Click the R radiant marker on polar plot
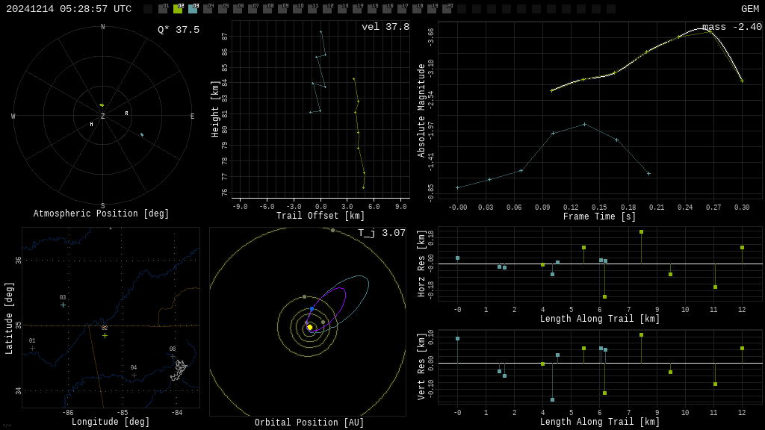Image resolution: width=765 pixels, height=430 pixels. [126, 113]
